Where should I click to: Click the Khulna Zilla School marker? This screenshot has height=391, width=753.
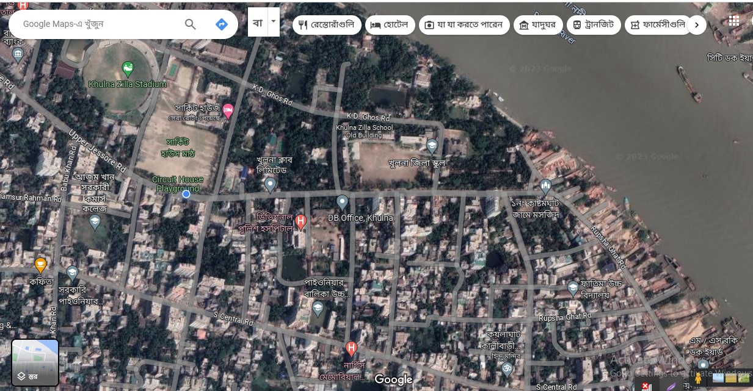point(432,146)
